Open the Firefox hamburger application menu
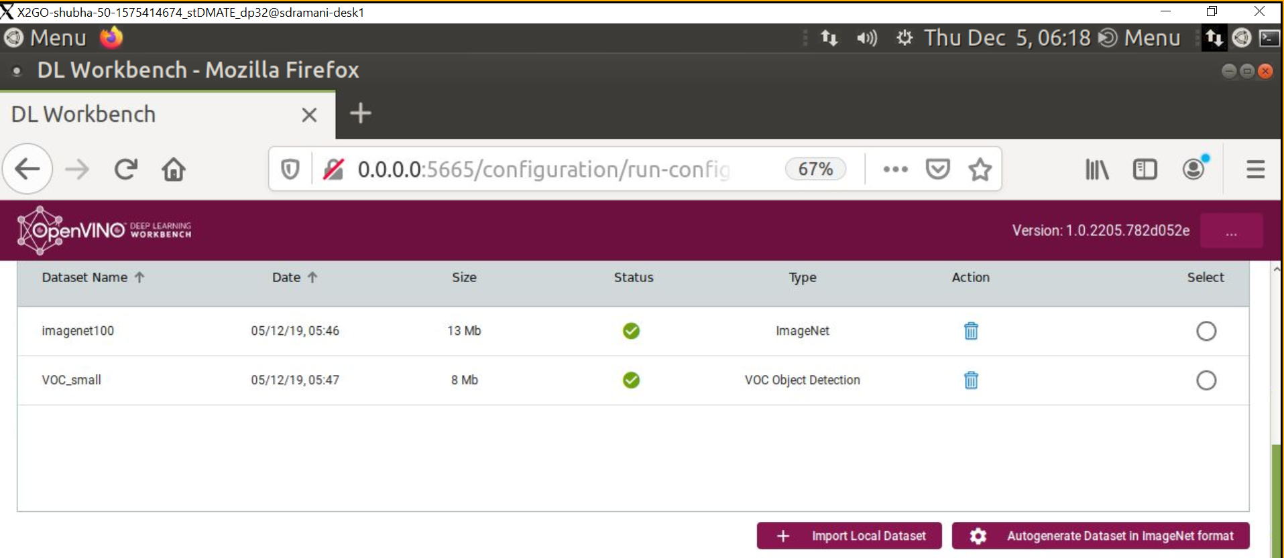 pos(1255,169)
